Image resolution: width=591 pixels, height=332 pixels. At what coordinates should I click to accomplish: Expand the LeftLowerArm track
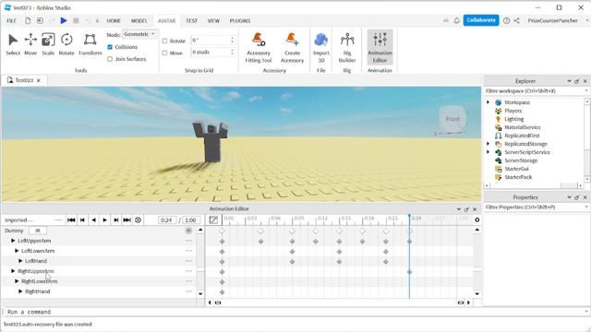coord(17,251)
